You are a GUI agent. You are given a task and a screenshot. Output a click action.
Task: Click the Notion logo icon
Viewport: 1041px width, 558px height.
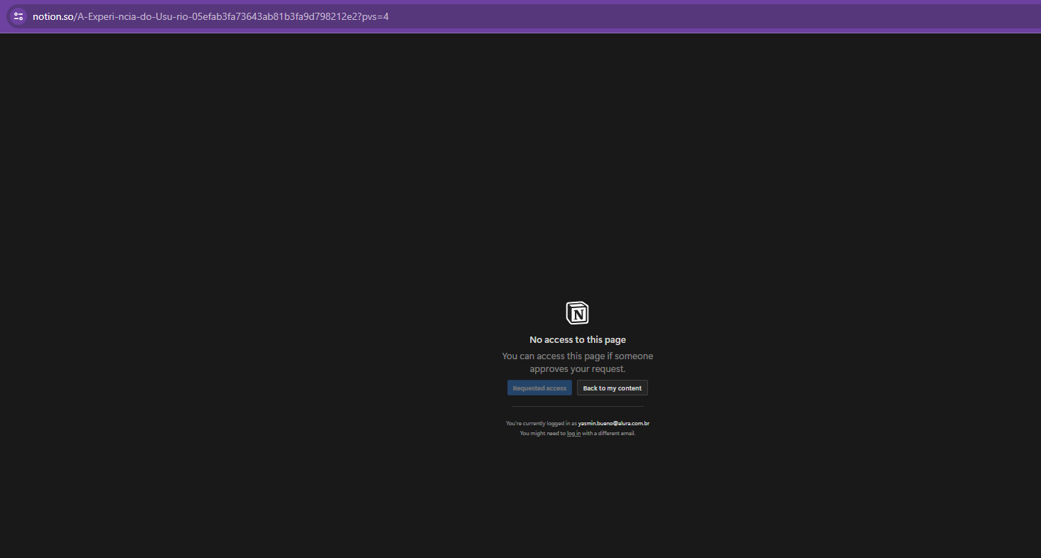click(x=577, y=313)
